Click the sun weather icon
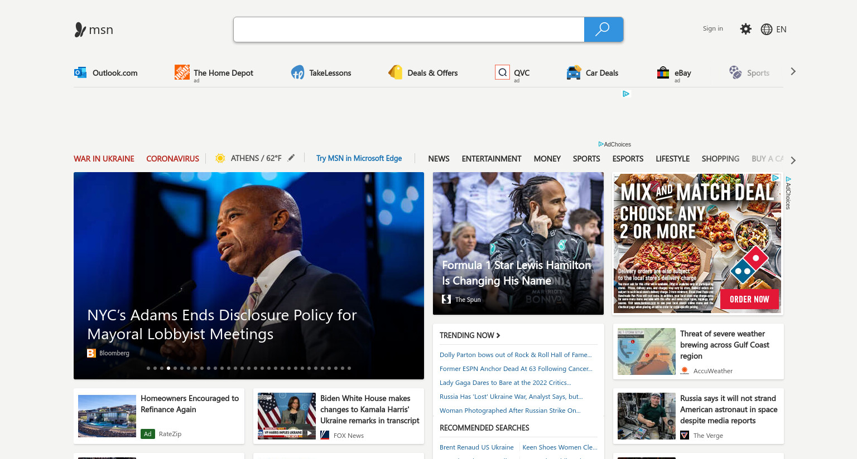Viewport: 857px width, 459px height. 220,158
